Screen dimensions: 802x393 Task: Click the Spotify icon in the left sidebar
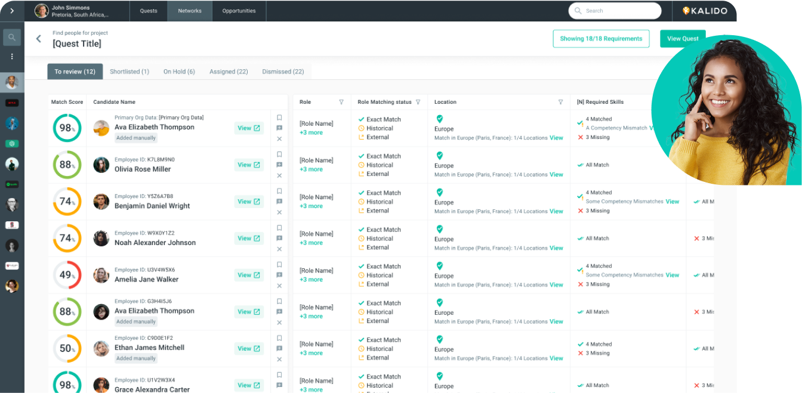click(x=12, y=184)
